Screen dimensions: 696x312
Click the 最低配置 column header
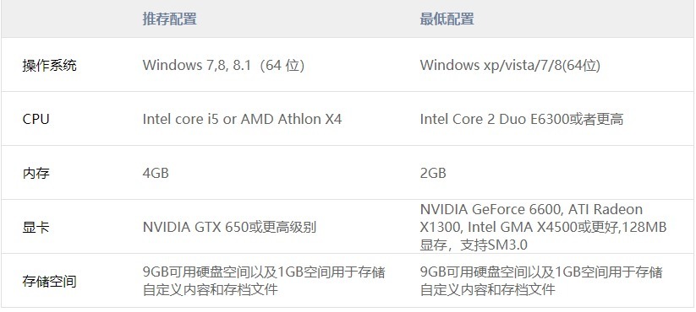tap(447, 19)
